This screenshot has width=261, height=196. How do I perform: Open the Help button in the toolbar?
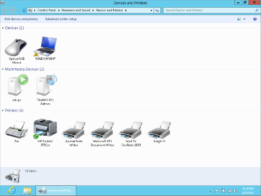[x=255, y=19]
